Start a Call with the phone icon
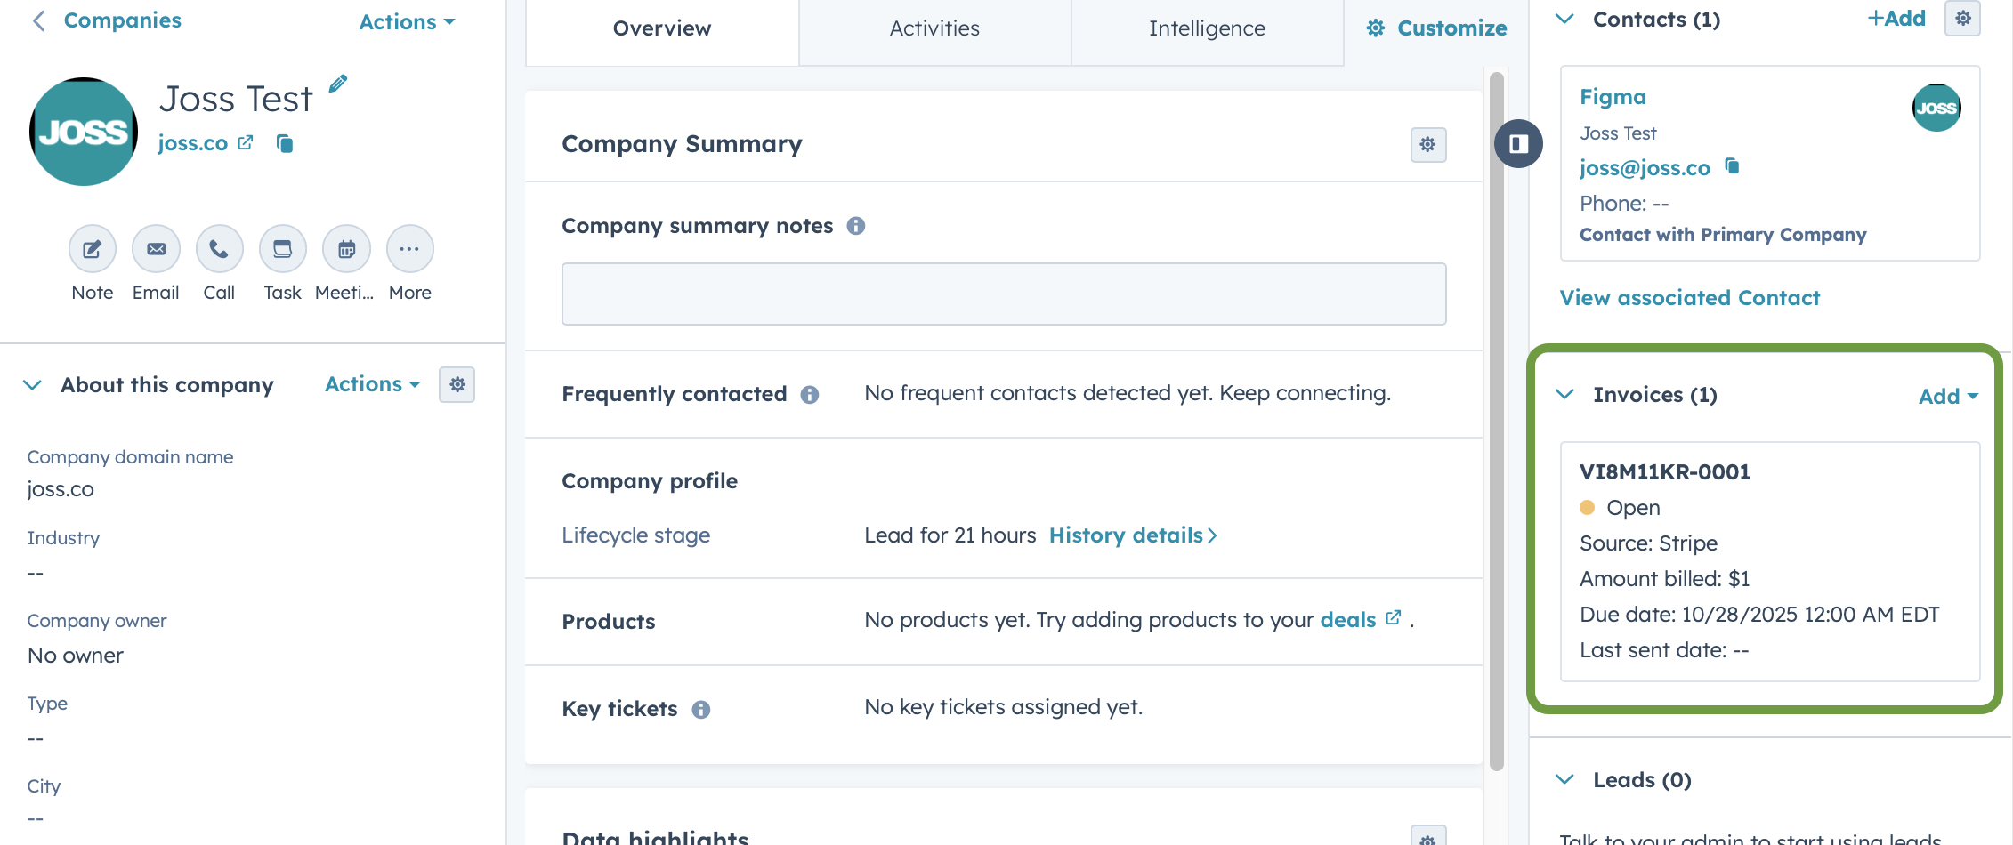Viewport: 2013px width, 845px height. 219,249
